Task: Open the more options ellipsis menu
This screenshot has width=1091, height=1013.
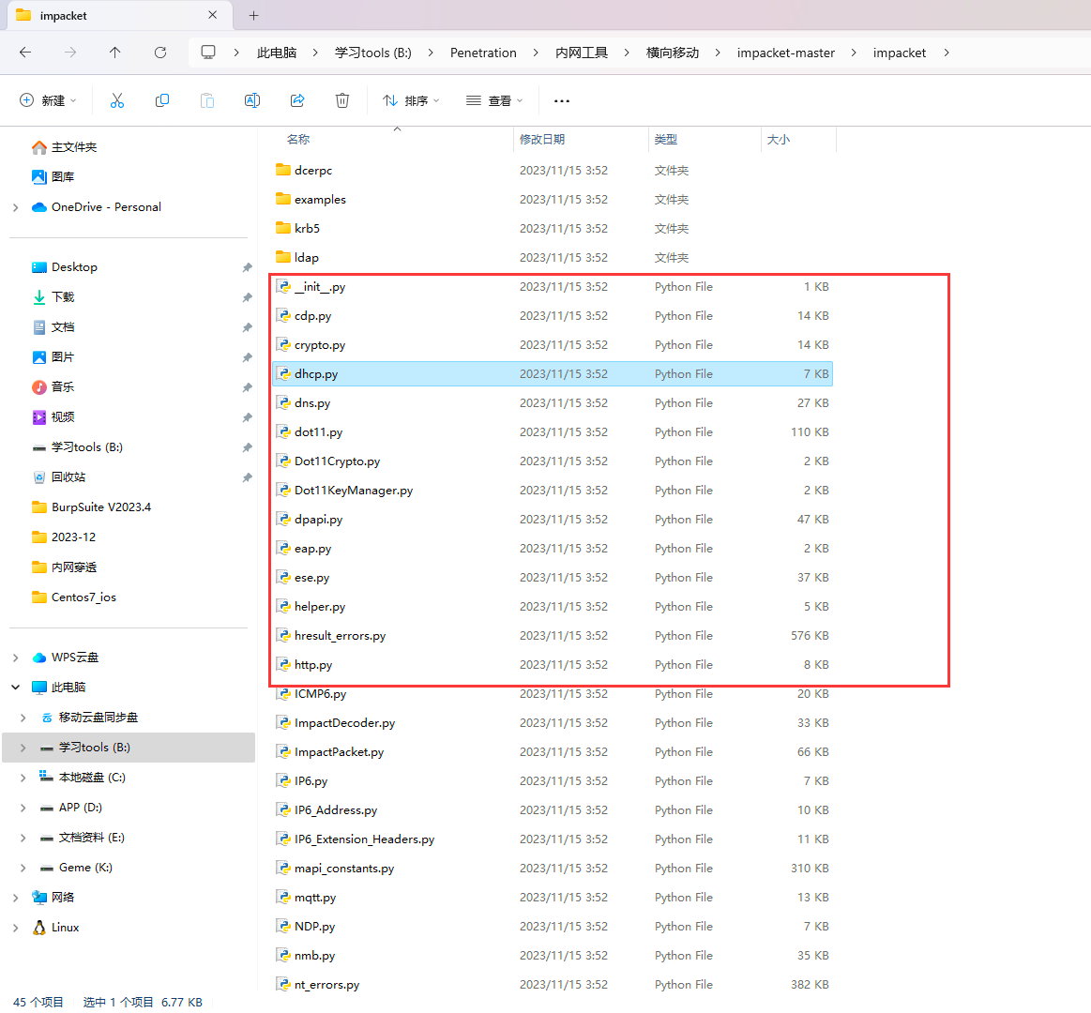Action: coord(562,100)
